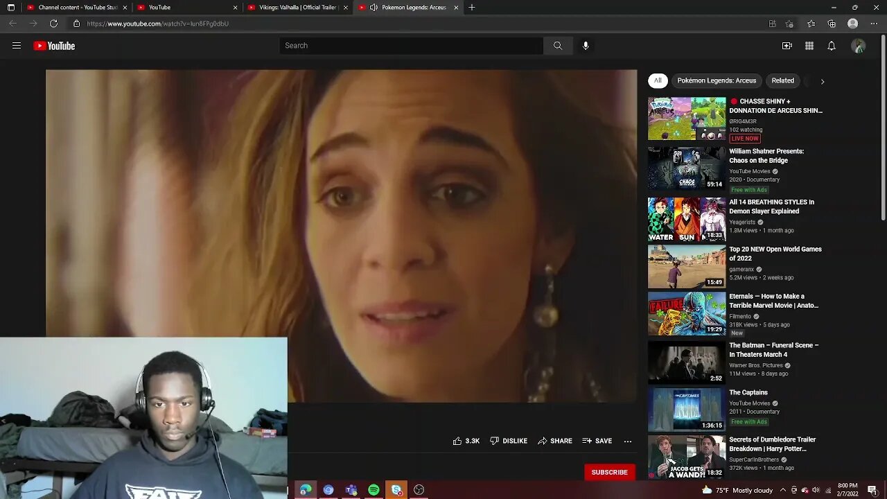Click the browser address bar URL
The width and height of the screenshot is (887, 499).
157,24
